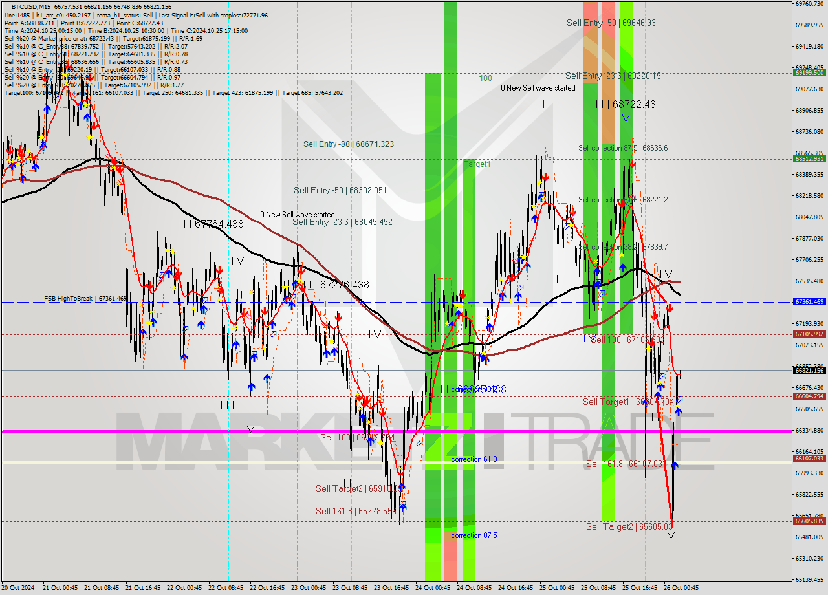Click the 'Sell 161.8 | 66107.033' label
The width and height of the screenshot is (828, 595).
[x=626, y=464]
